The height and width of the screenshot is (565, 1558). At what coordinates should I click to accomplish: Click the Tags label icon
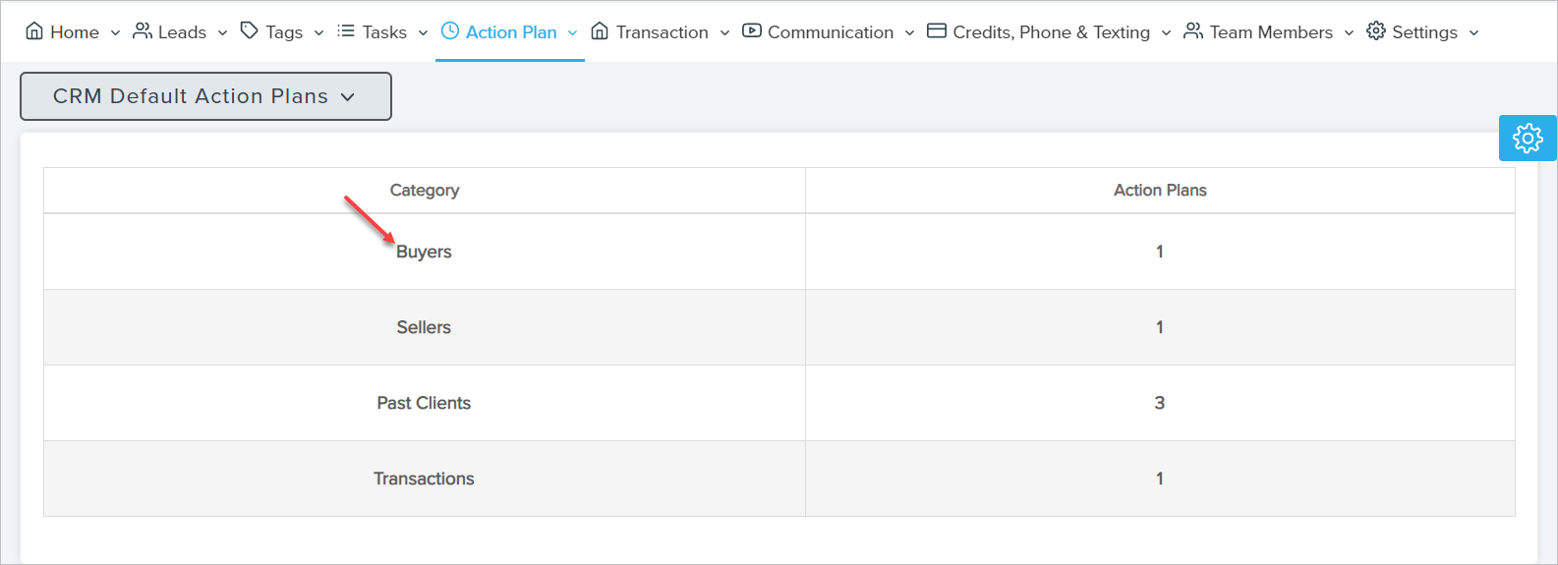click(250, 31)
